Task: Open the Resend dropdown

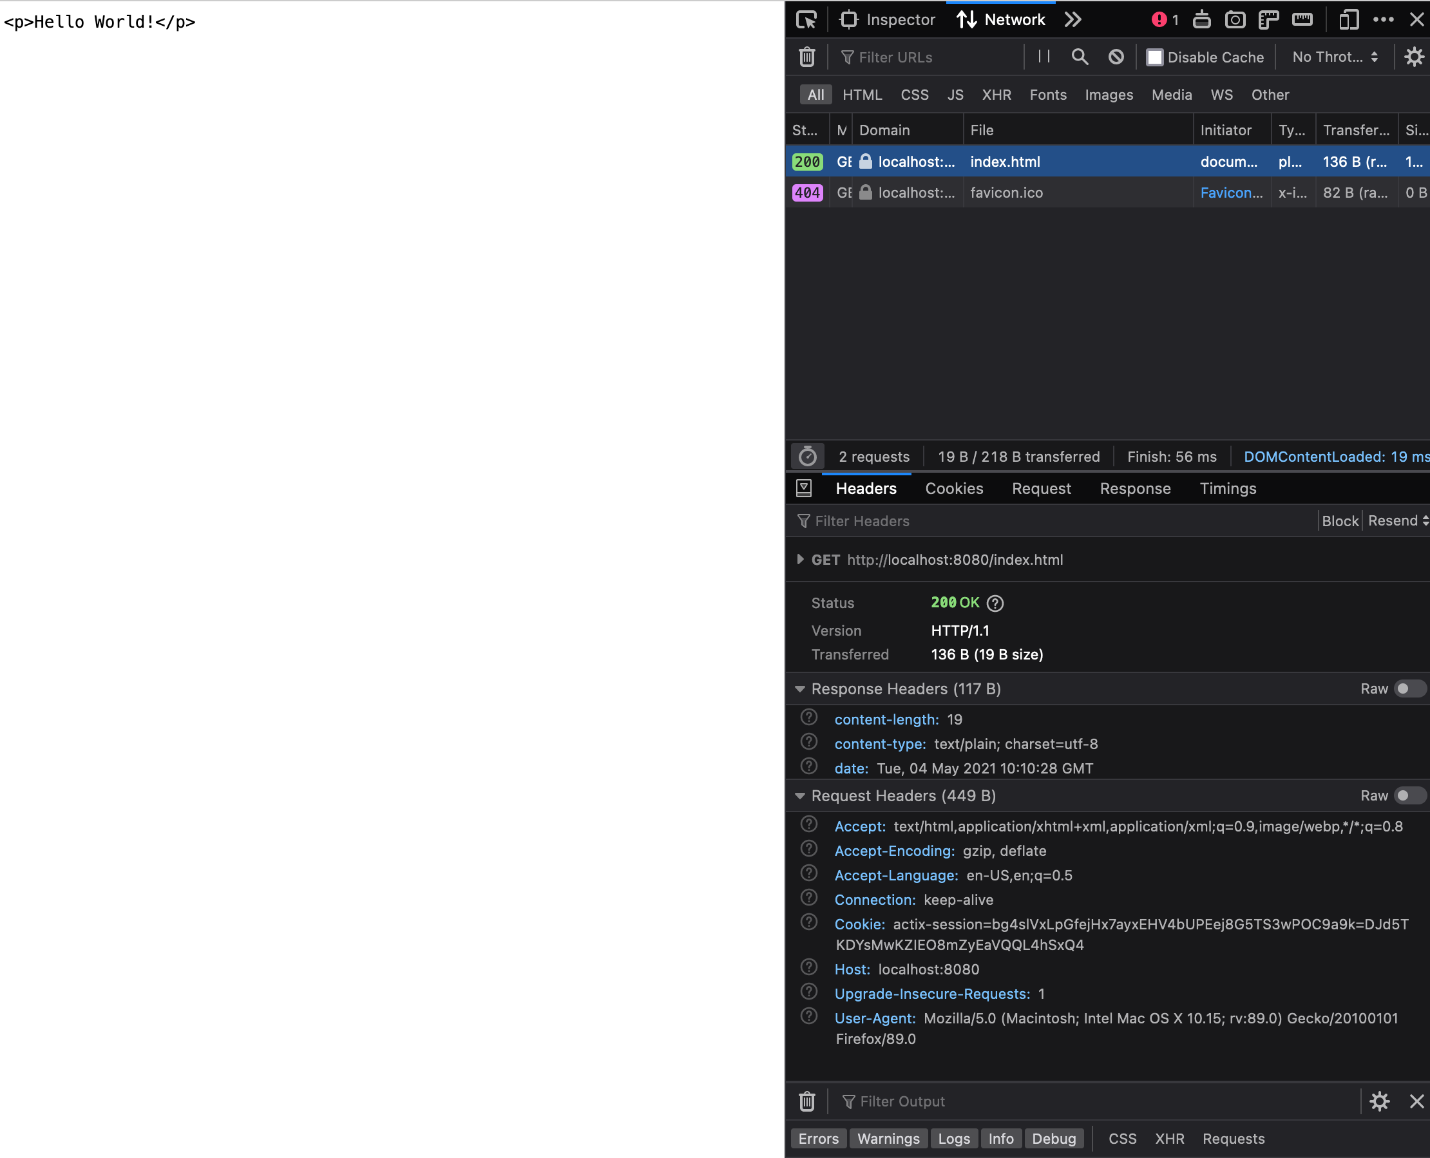Action: point(1398,521)
